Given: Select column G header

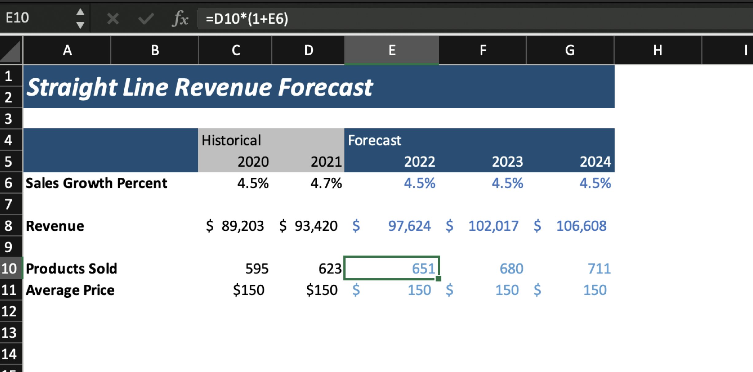Looking at the screenshot, I should 570,50.
